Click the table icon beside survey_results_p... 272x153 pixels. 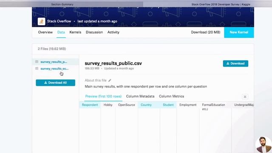click(x=37, y=62)
